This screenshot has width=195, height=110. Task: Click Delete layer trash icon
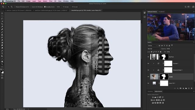192,88
